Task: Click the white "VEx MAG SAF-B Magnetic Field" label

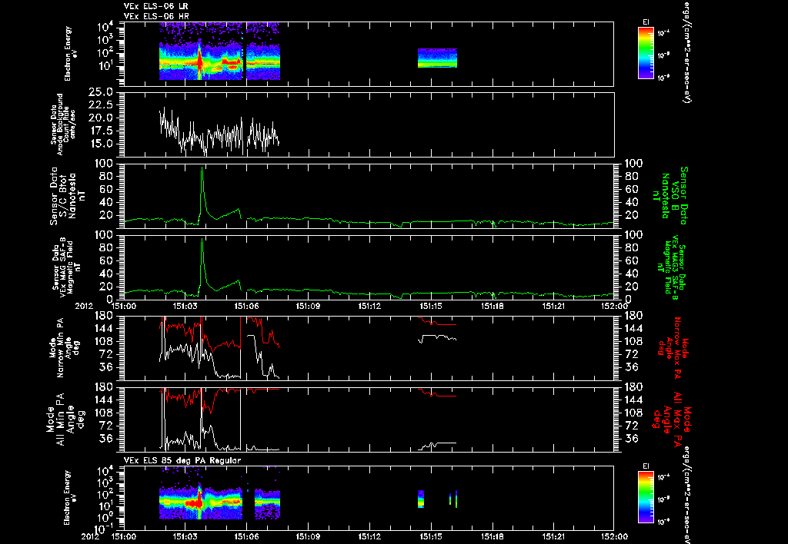Action: point(67,267)
